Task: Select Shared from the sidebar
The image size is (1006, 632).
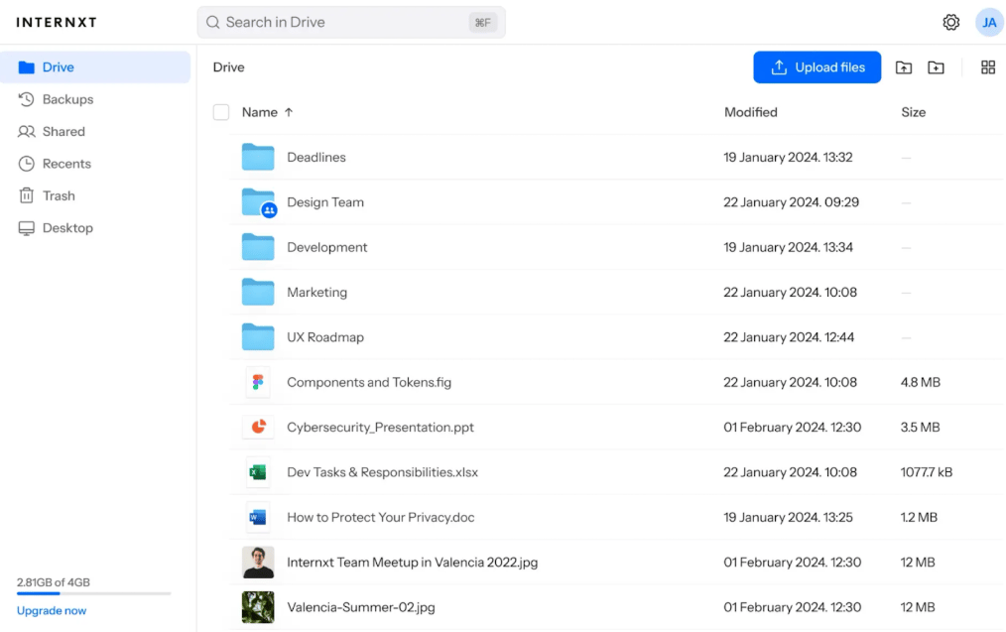Action: [63, 131]
